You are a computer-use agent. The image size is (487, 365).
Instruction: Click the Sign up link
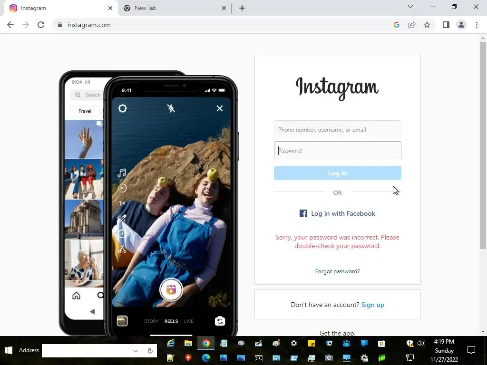[373, 305]
